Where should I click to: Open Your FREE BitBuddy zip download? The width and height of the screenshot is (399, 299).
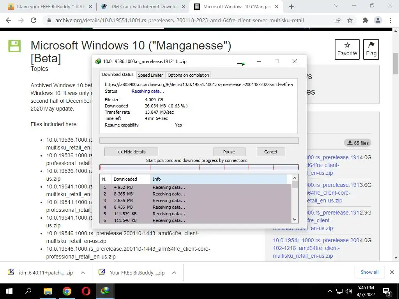click(x=132, y=273)
